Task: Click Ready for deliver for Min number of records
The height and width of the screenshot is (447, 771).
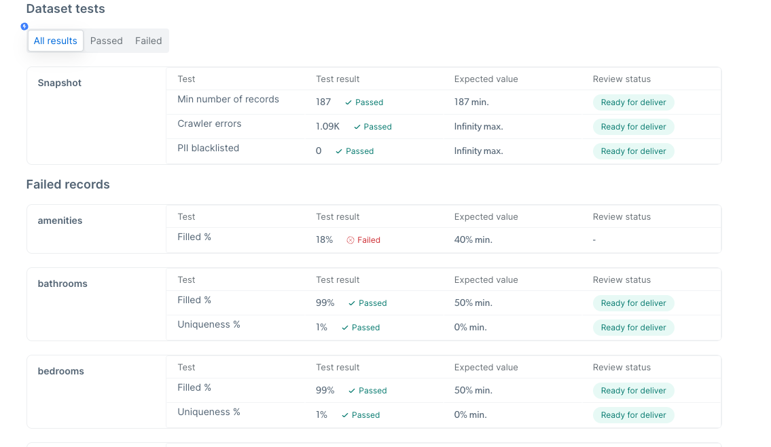Action: tap(633, 102)
